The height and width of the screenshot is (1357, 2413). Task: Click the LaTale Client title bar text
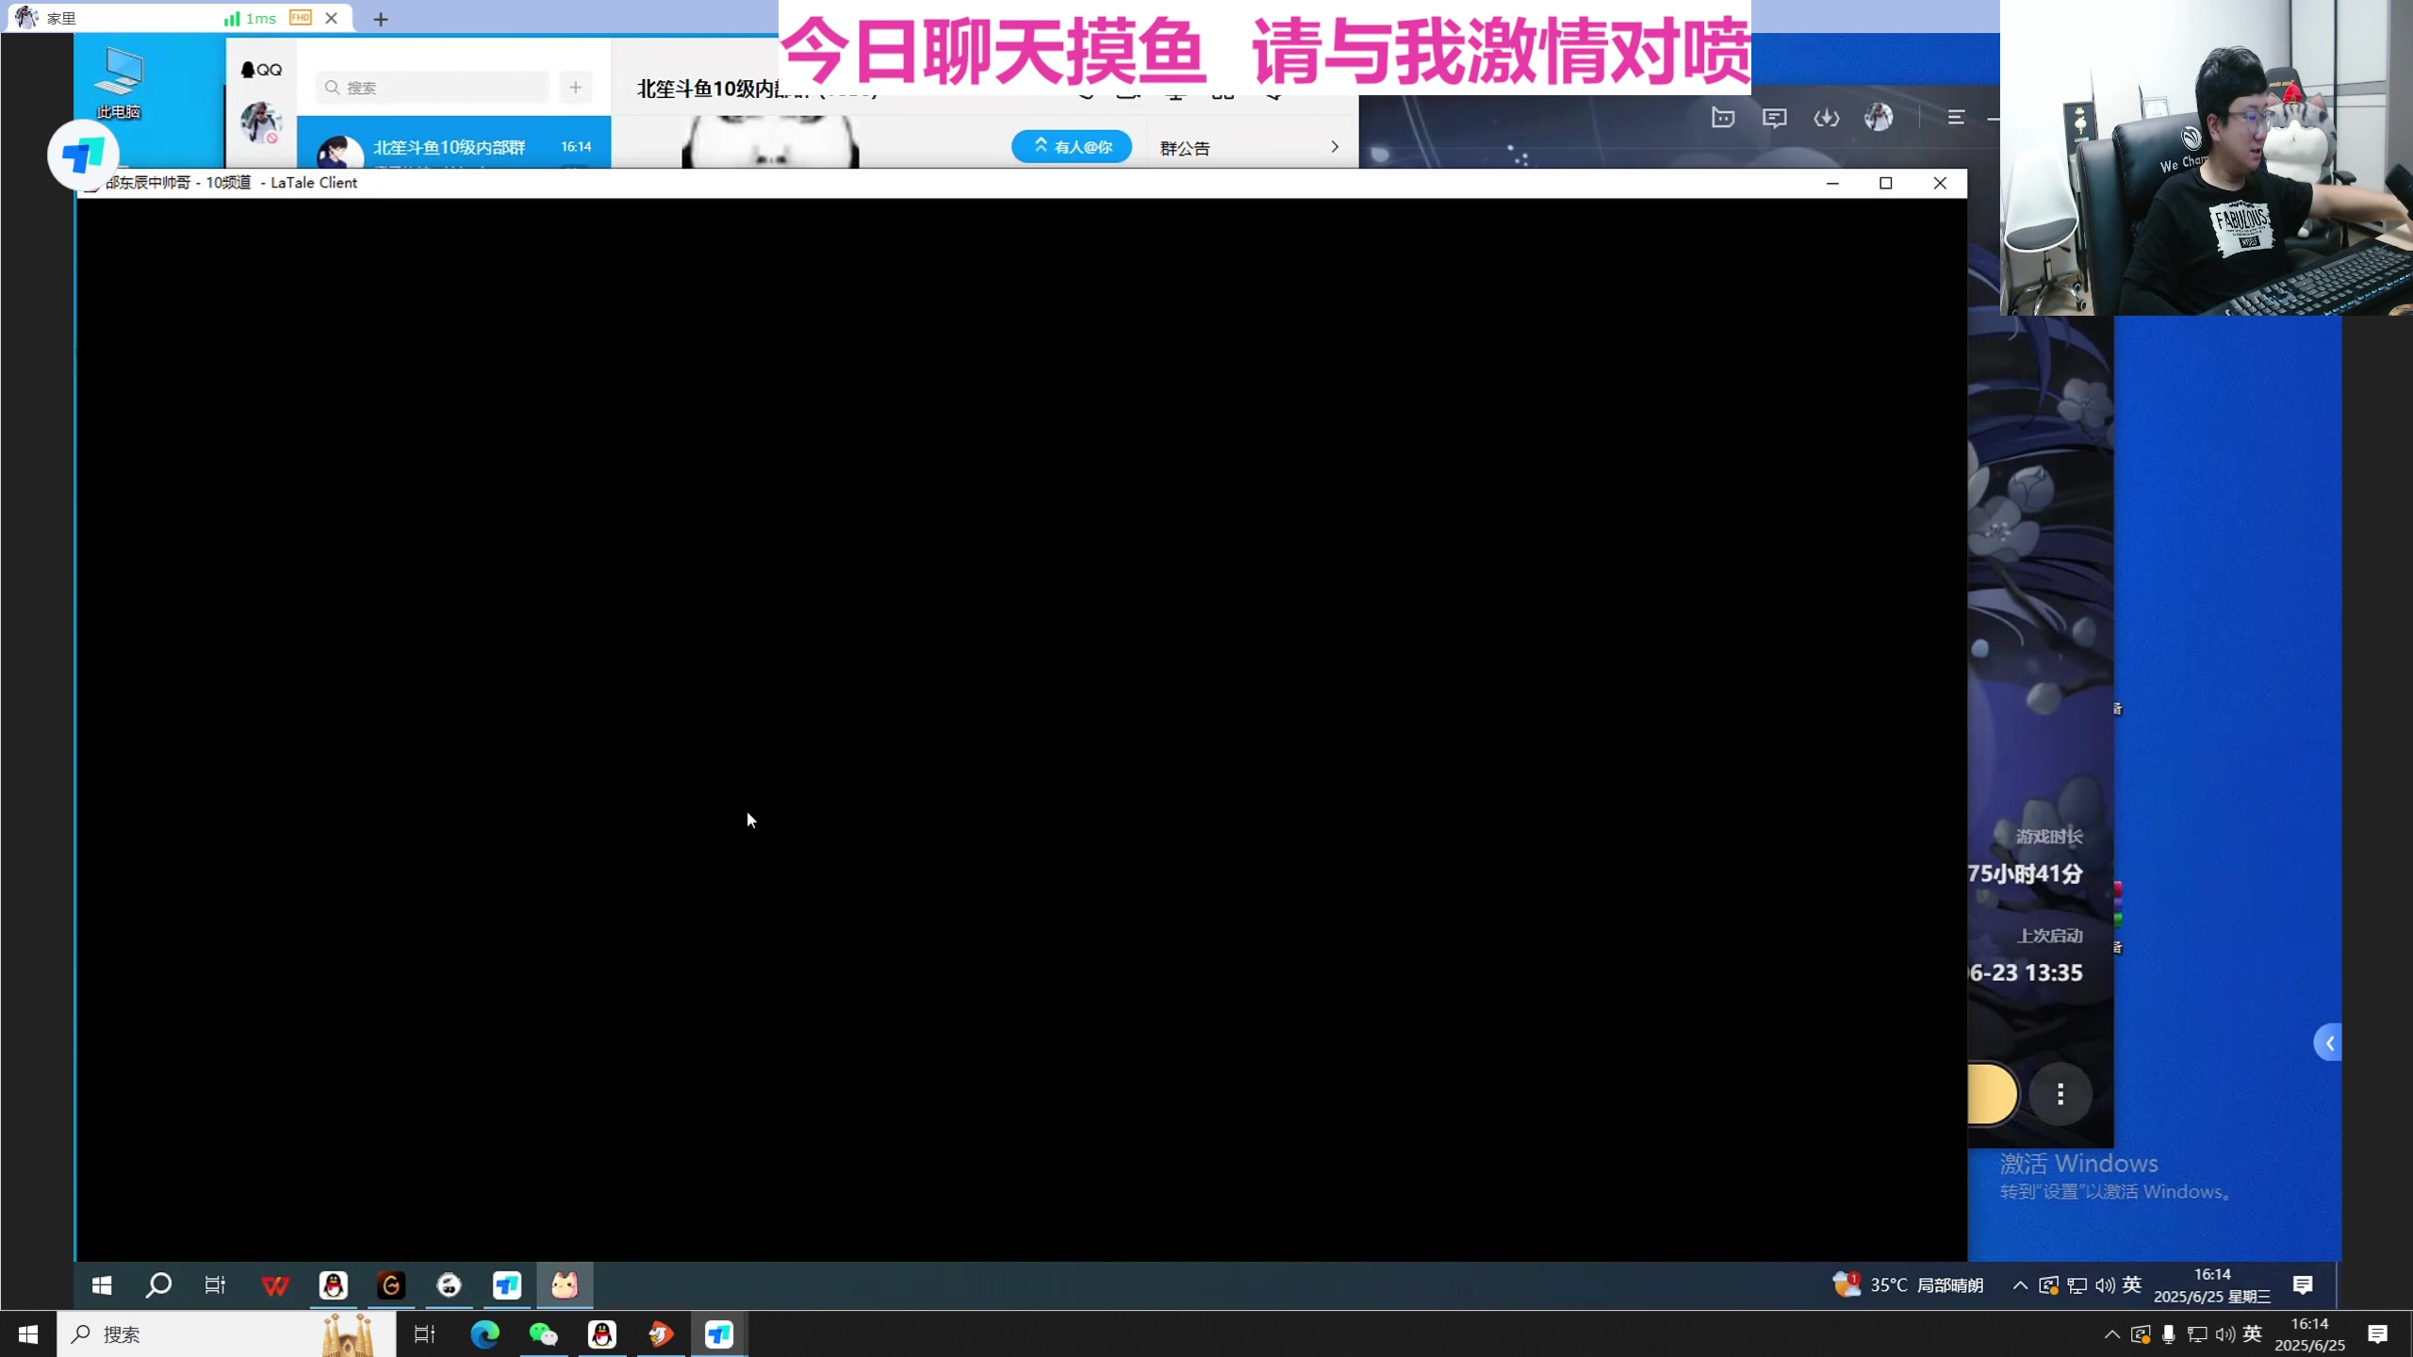tap(231, 183)
